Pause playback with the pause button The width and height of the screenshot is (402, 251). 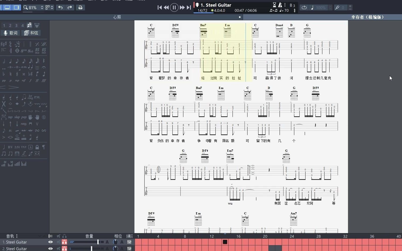coord(174,7)
